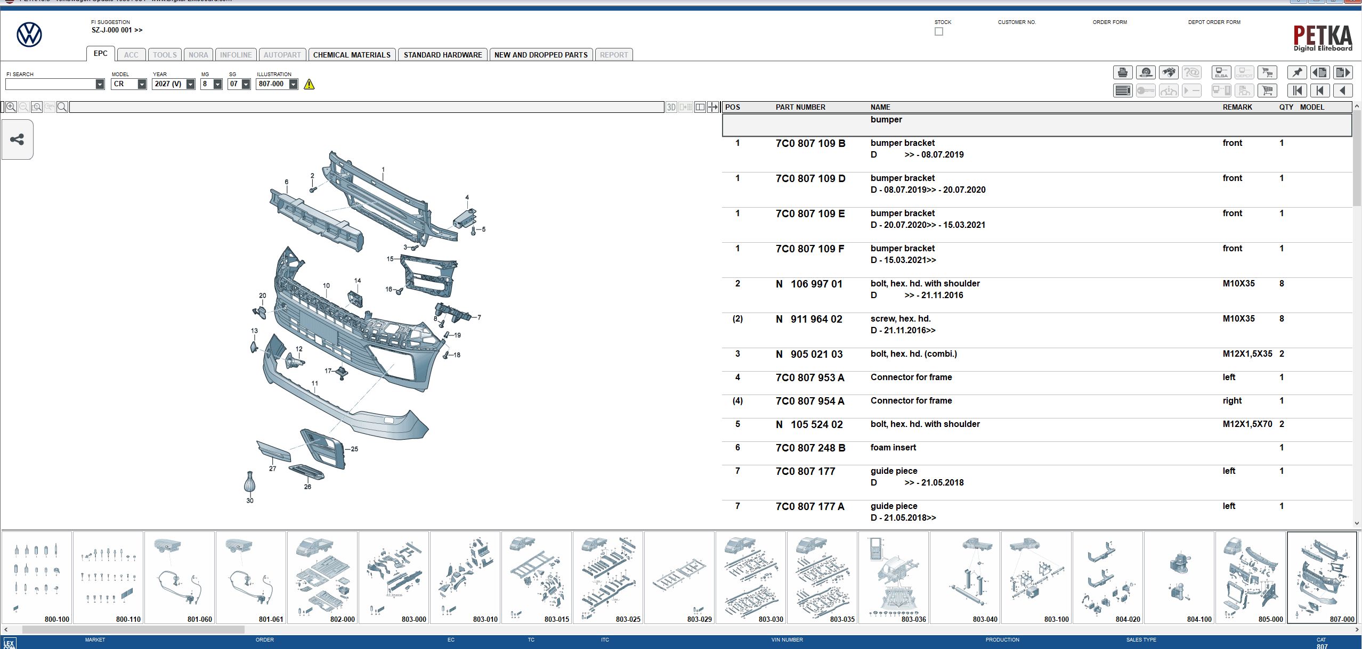Open the YEAR dropdown showing 2027 (V)
This screenshot has width=1362, height=649.
pyautogui.click(x=190, y=84)
